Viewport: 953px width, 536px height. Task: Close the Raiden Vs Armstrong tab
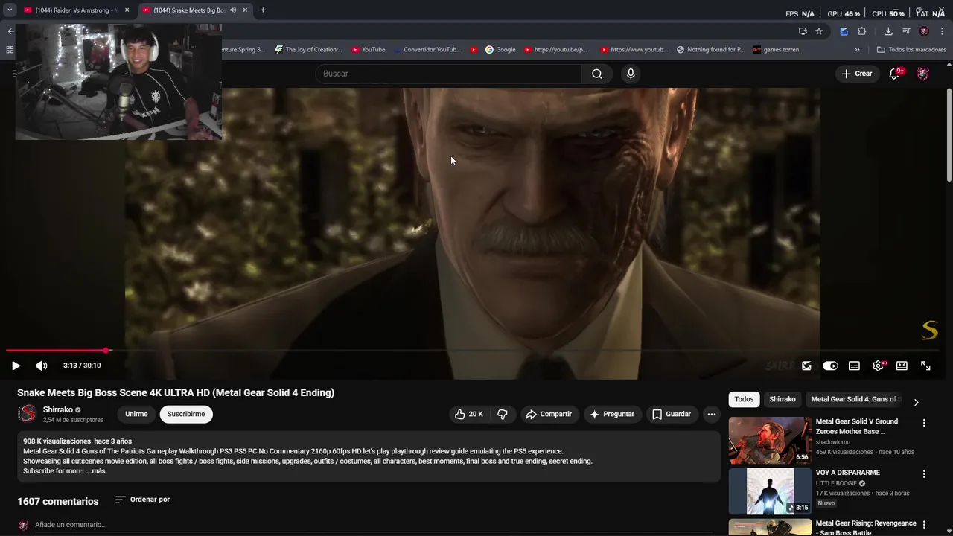127,10
